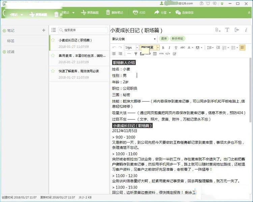Collapse the green toolbar with chevrons
Viewport: 253px width, 202px height.
(249, 13)
